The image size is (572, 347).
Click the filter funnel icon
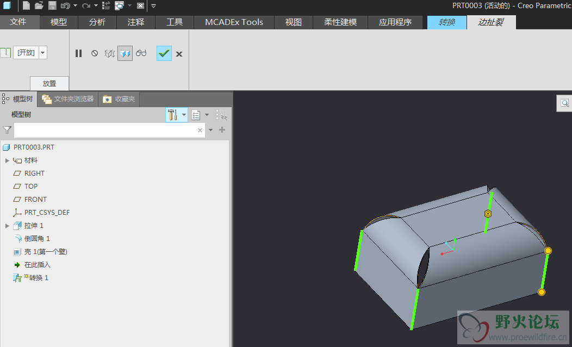(7, 130)
